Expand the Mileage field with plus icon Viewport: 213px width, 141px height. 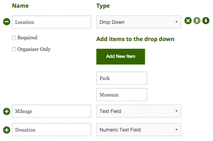click(7, 112)
